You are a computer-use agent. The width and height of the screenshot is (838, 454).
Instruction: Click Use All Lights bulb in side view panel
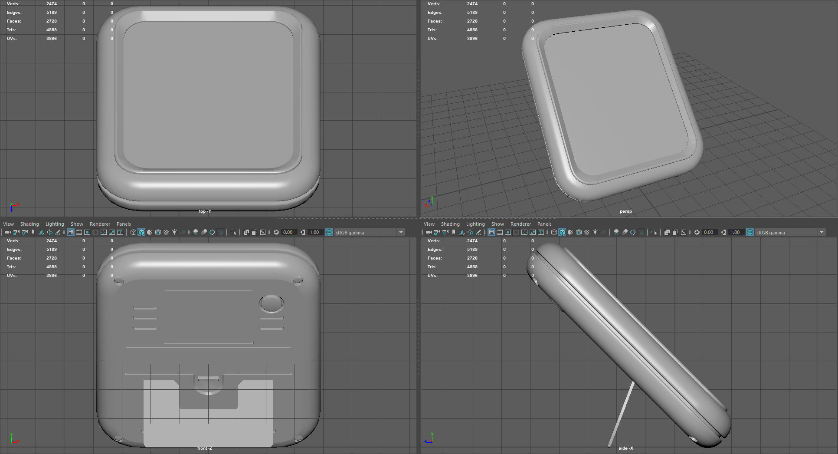pyautogui.click(x=595, y=232)
